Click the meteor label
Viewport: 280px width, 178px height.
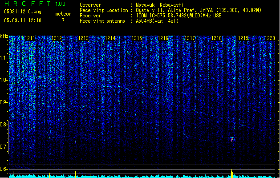click(63, 14)
